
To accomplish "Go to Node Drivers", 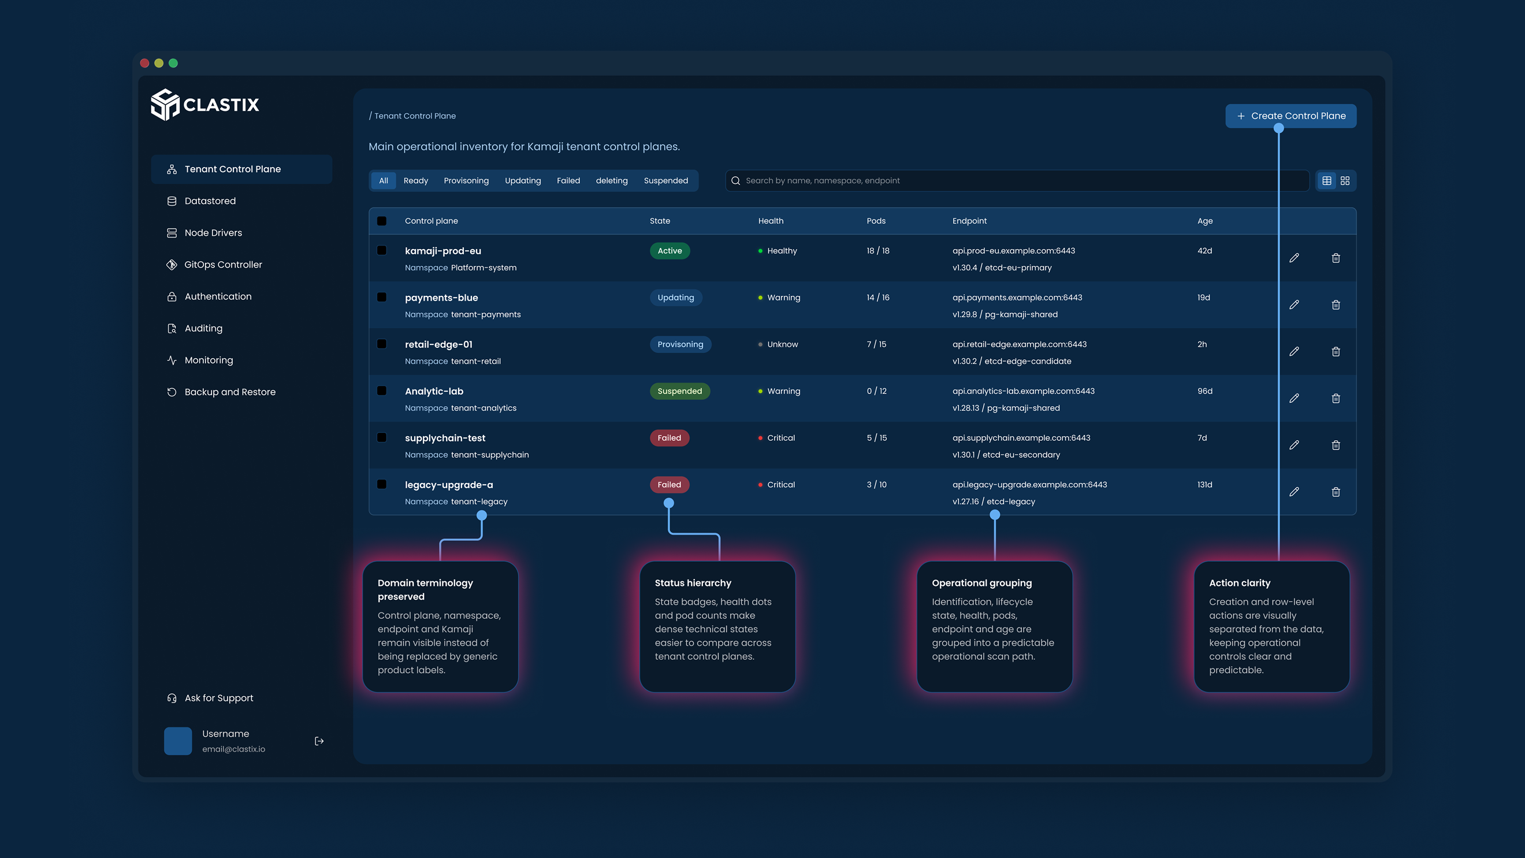I will click(241, 233).
